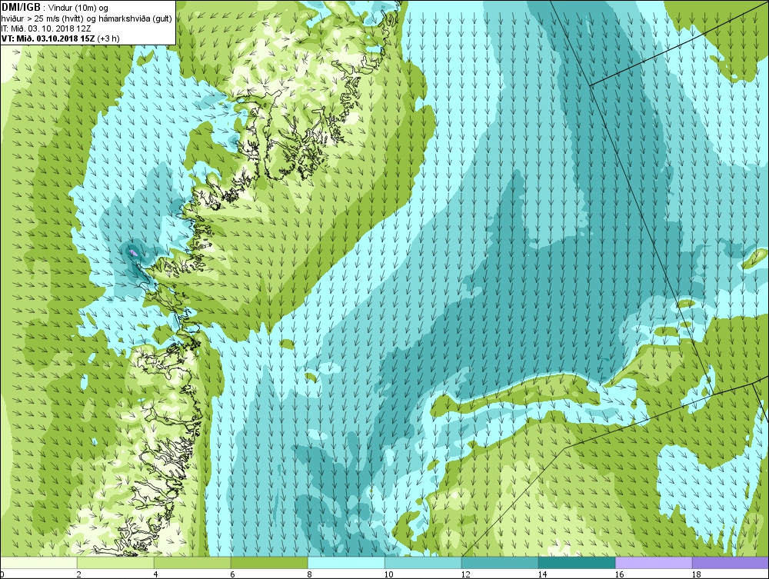
Task: Click the 14–16 m/s dark teal band
Action: (x=577, y=562)
